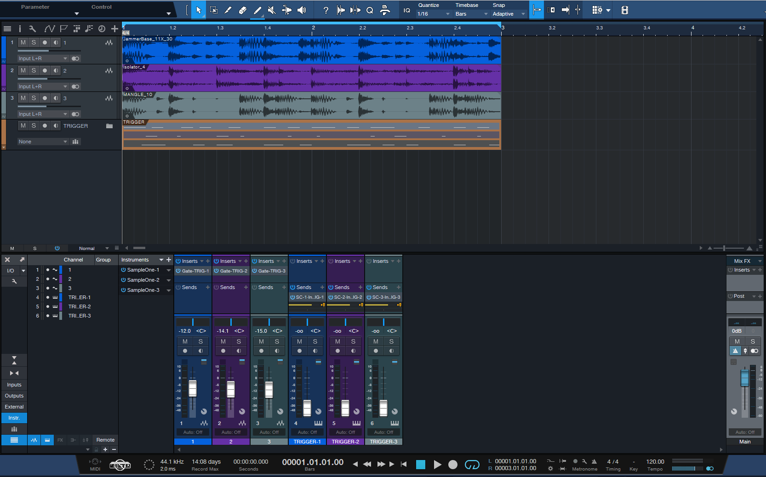The width and height of the screenshot is (766, 477).
Task: Choose the Split (knife) tool
Action: click(228, 10)
